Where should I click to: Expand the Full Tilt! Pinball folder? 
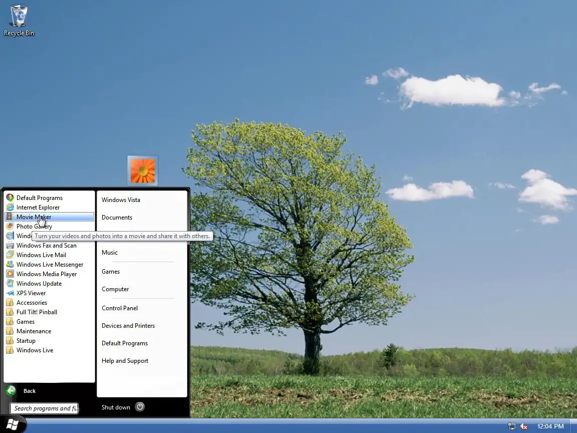tap(49, 312)
